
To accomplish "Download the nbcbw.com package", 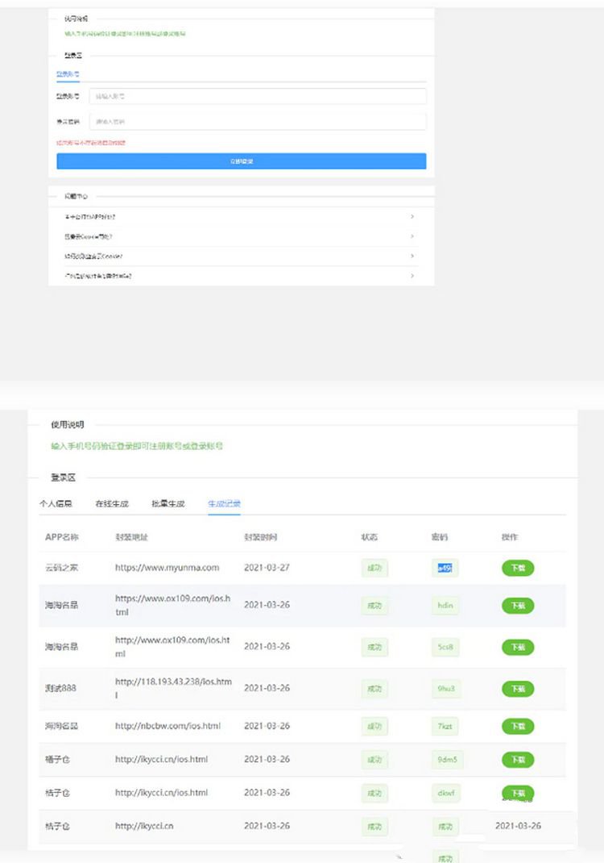I will pyautogui.click(x=518, y=726).
